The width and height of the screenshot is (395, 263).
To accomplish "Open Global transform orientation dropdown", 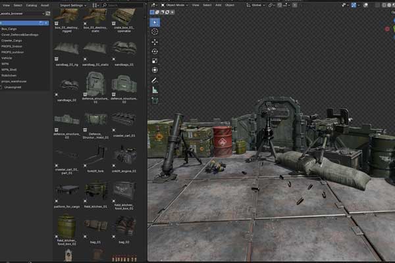I will [255, 5].
